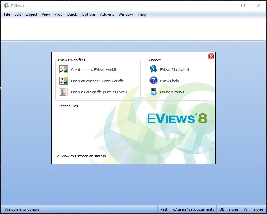Choose Open an existing EViews workfile
The image size is (267, 214).
coord(97,81)
